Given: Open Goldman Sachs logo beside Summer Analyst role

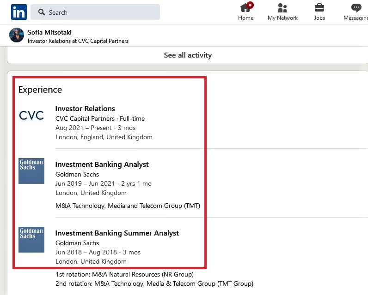Looking at the screenshot, I should coord(31,240).
